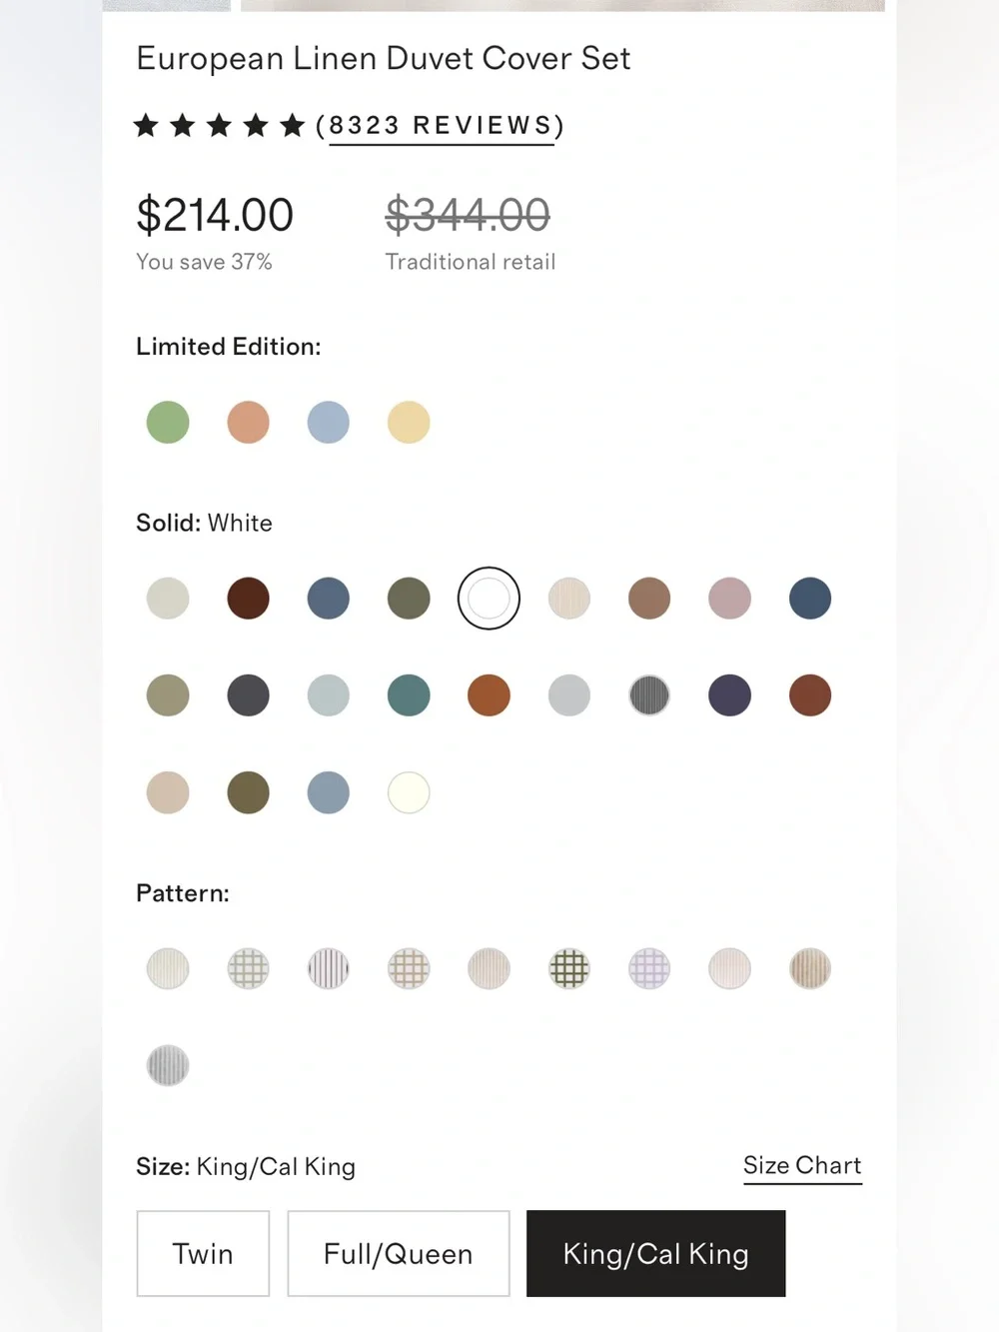Pick the ivory cream solid swatch
The image size is (999, 1332).
tap(409, 792)
